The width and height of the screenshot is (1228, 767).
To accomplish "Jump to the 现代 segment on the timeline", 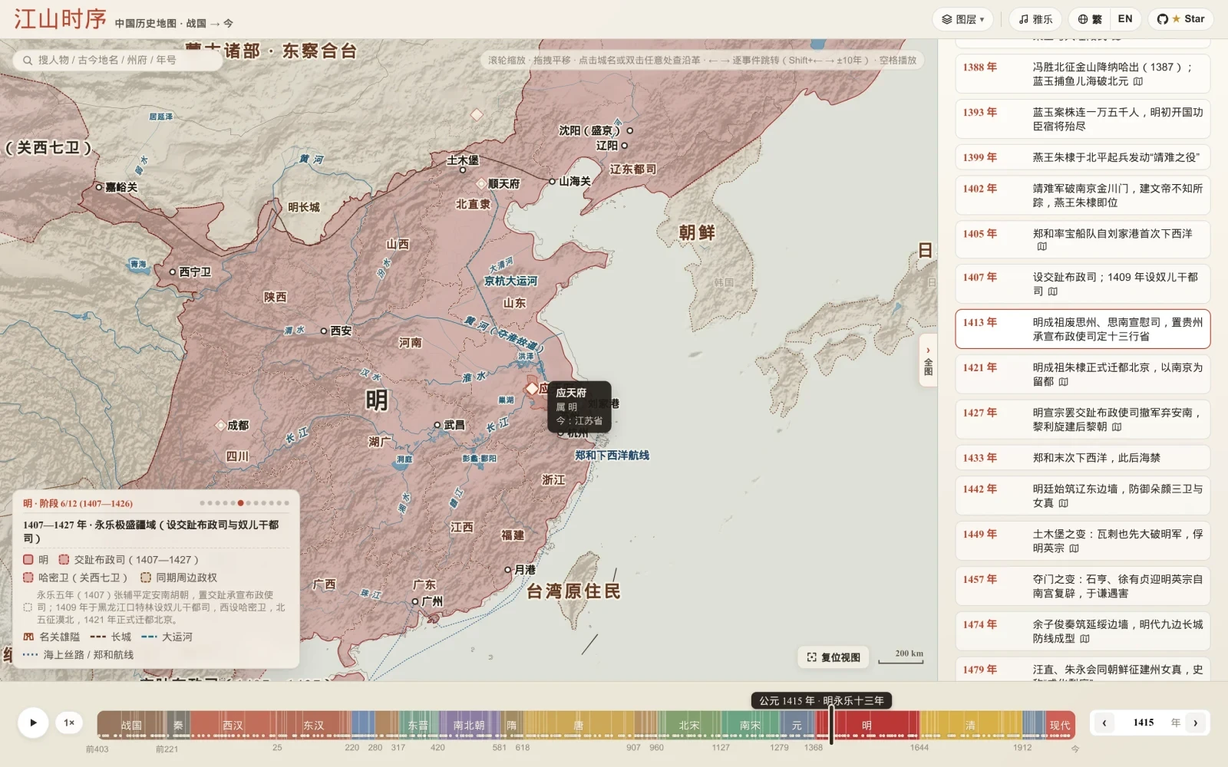I will click(x=1060, y=725).
